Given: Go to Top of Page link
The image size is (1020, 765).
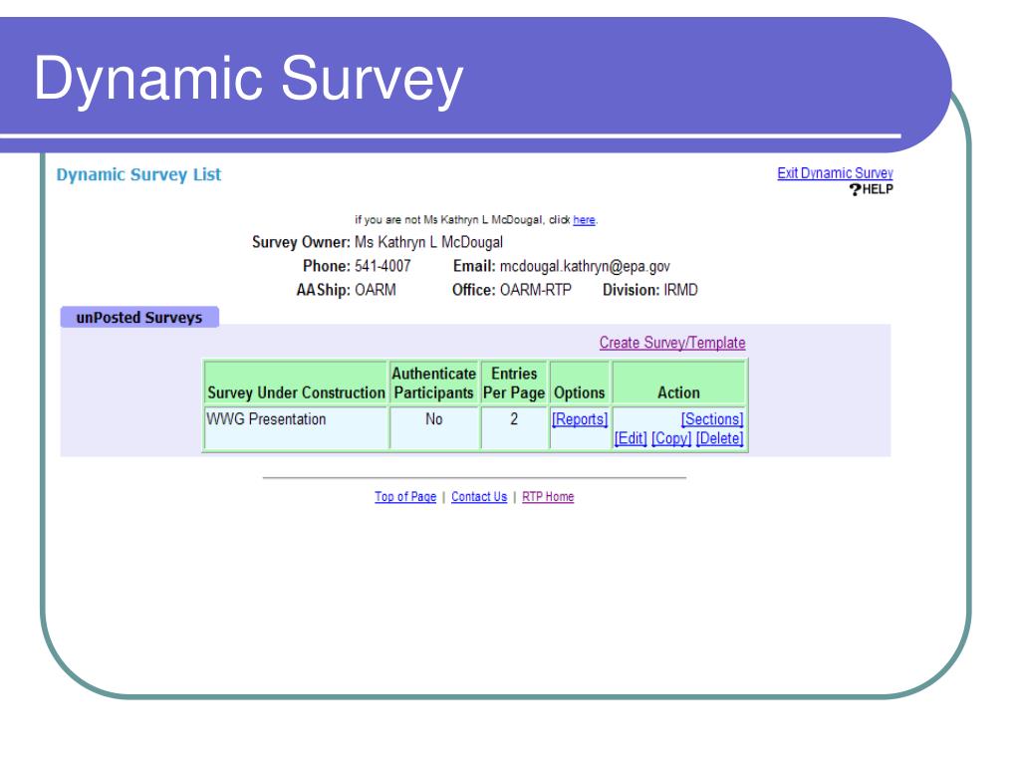Looking at the screenshot, I should click(x=405, y=496).
